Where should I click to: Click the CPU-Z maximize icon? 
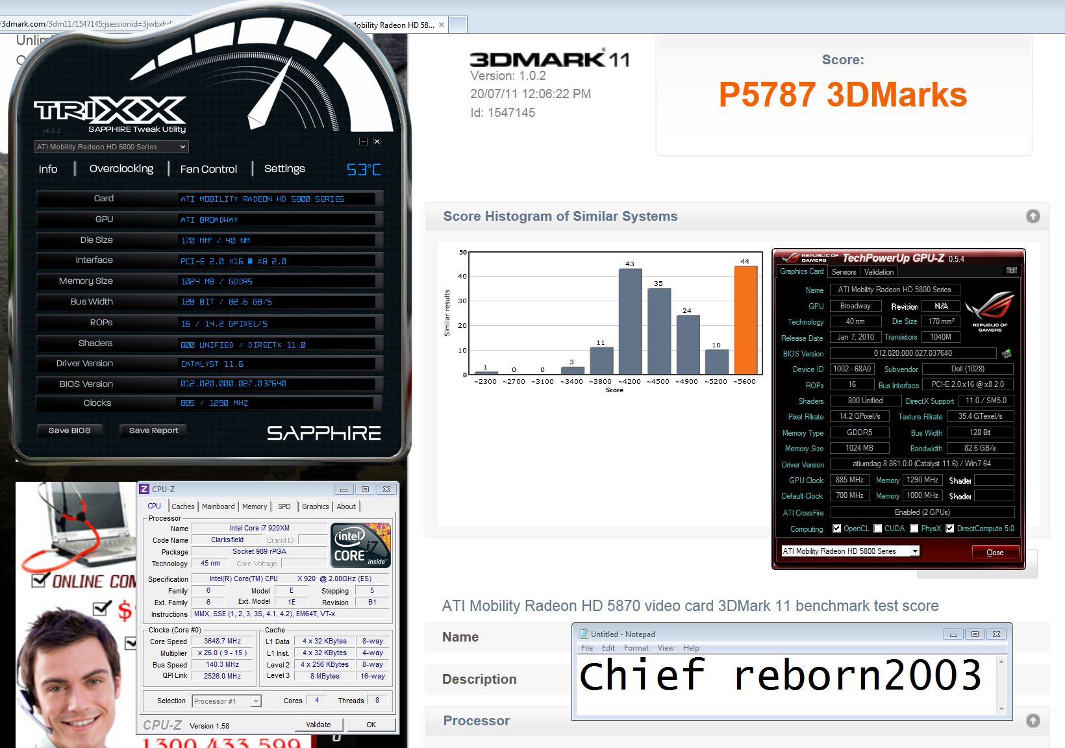[x=365, y=489]
